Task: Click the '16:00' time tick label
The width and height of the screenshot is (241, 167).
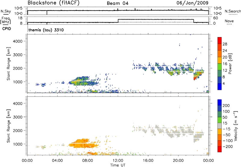Action: [x=148, y=161]
